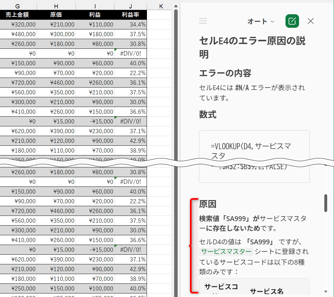
Task: Select column G header
Action: point(17,6)
